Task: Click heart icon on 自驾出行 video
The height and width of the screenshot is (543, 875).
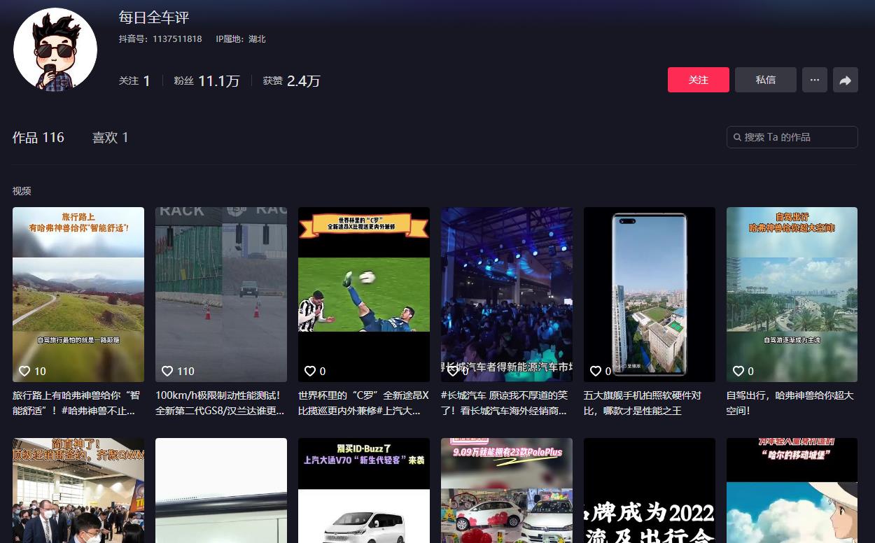Action: [x=738, y=371]
